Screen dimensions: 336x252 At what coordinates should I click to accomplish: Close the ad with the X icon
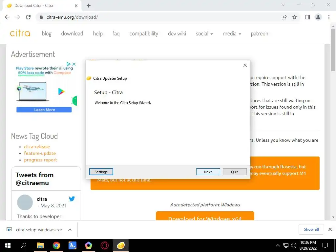[74, 64]
